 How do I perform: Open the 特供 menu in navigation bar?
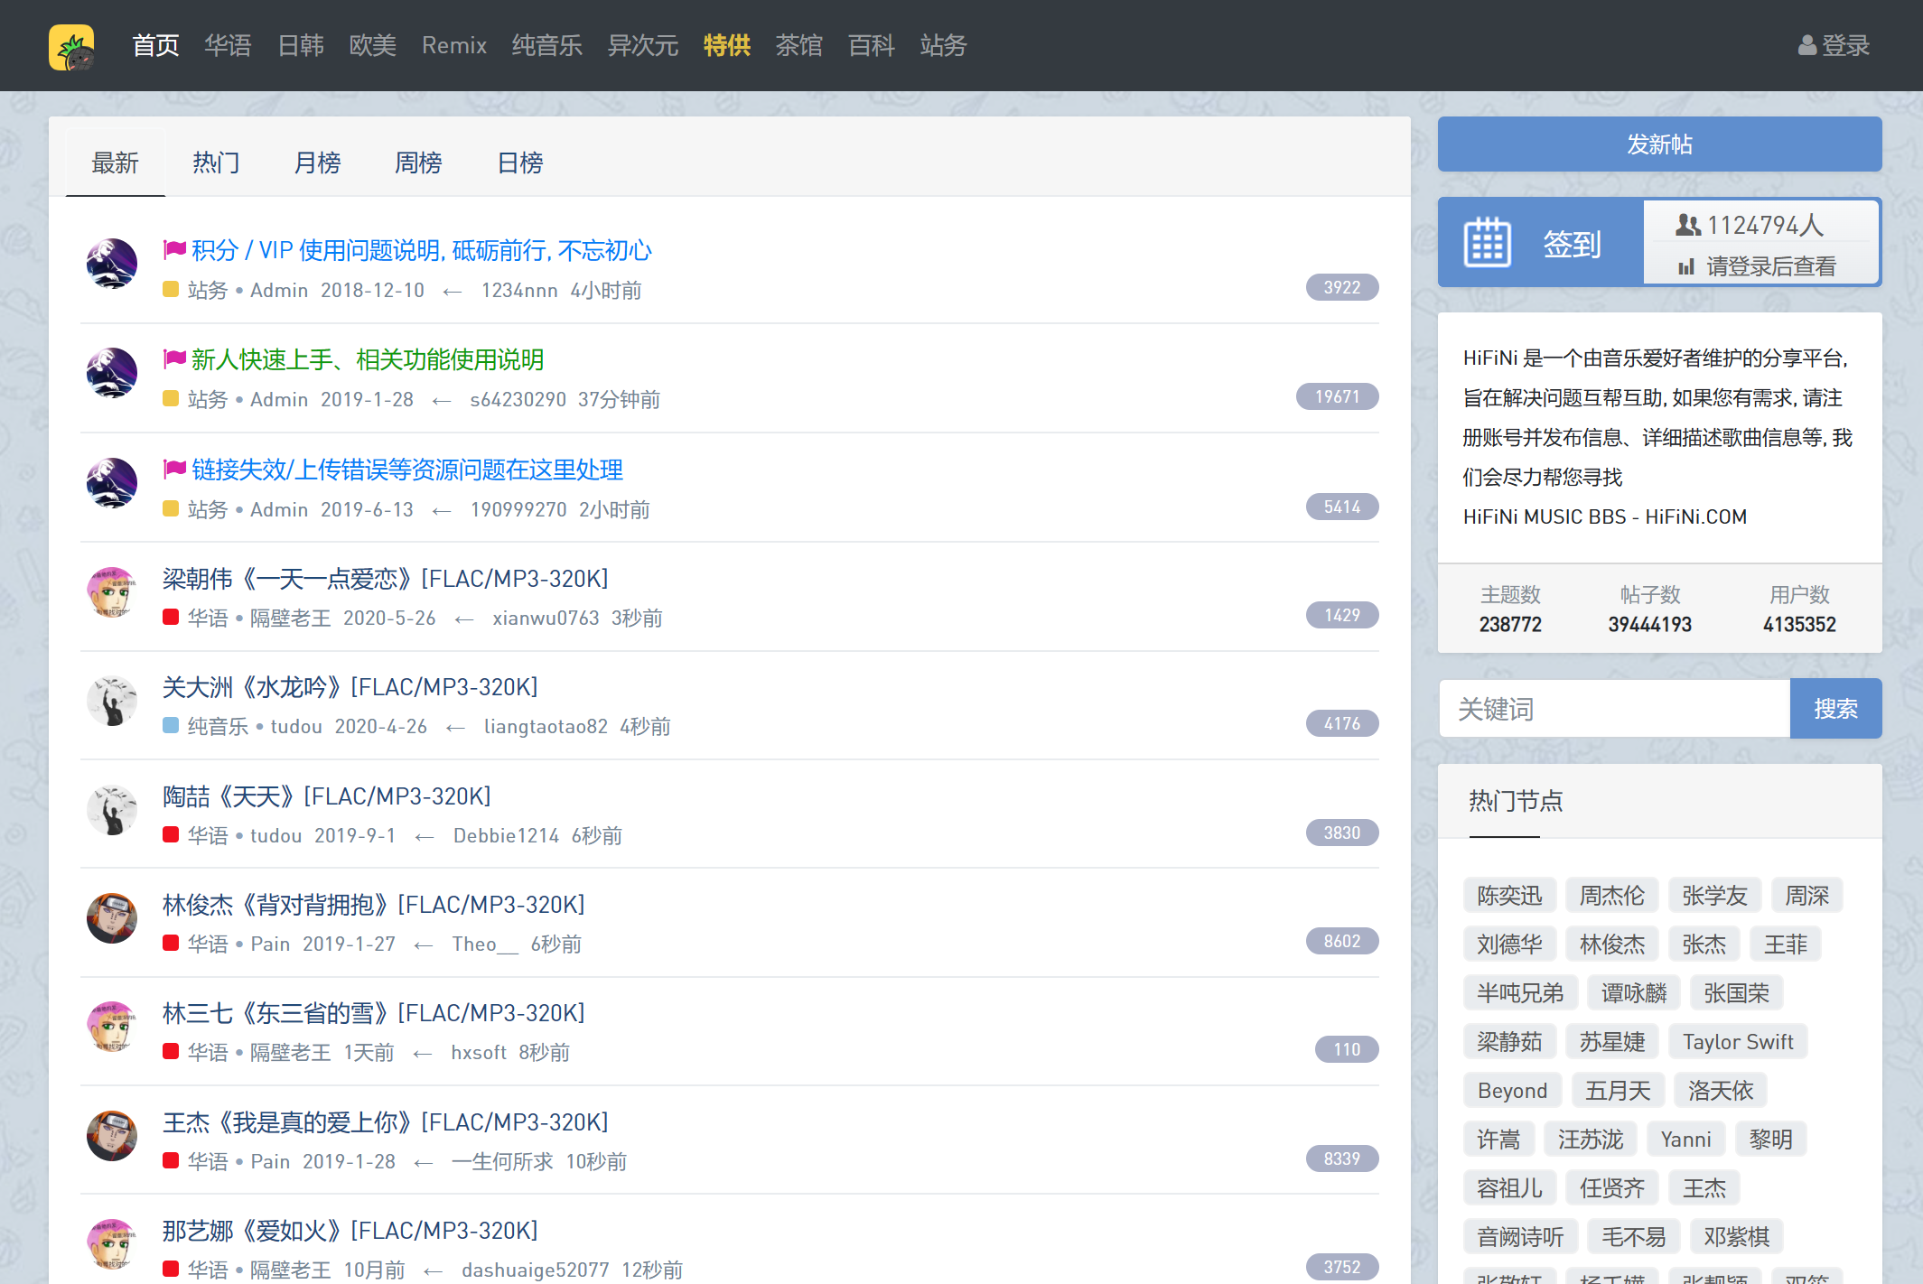click(726, 45)
